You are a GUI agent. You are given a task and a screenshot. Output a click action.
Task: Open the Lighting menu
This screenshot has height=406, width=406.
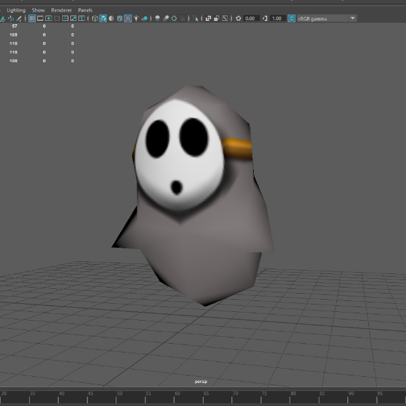tap(16, 10)
